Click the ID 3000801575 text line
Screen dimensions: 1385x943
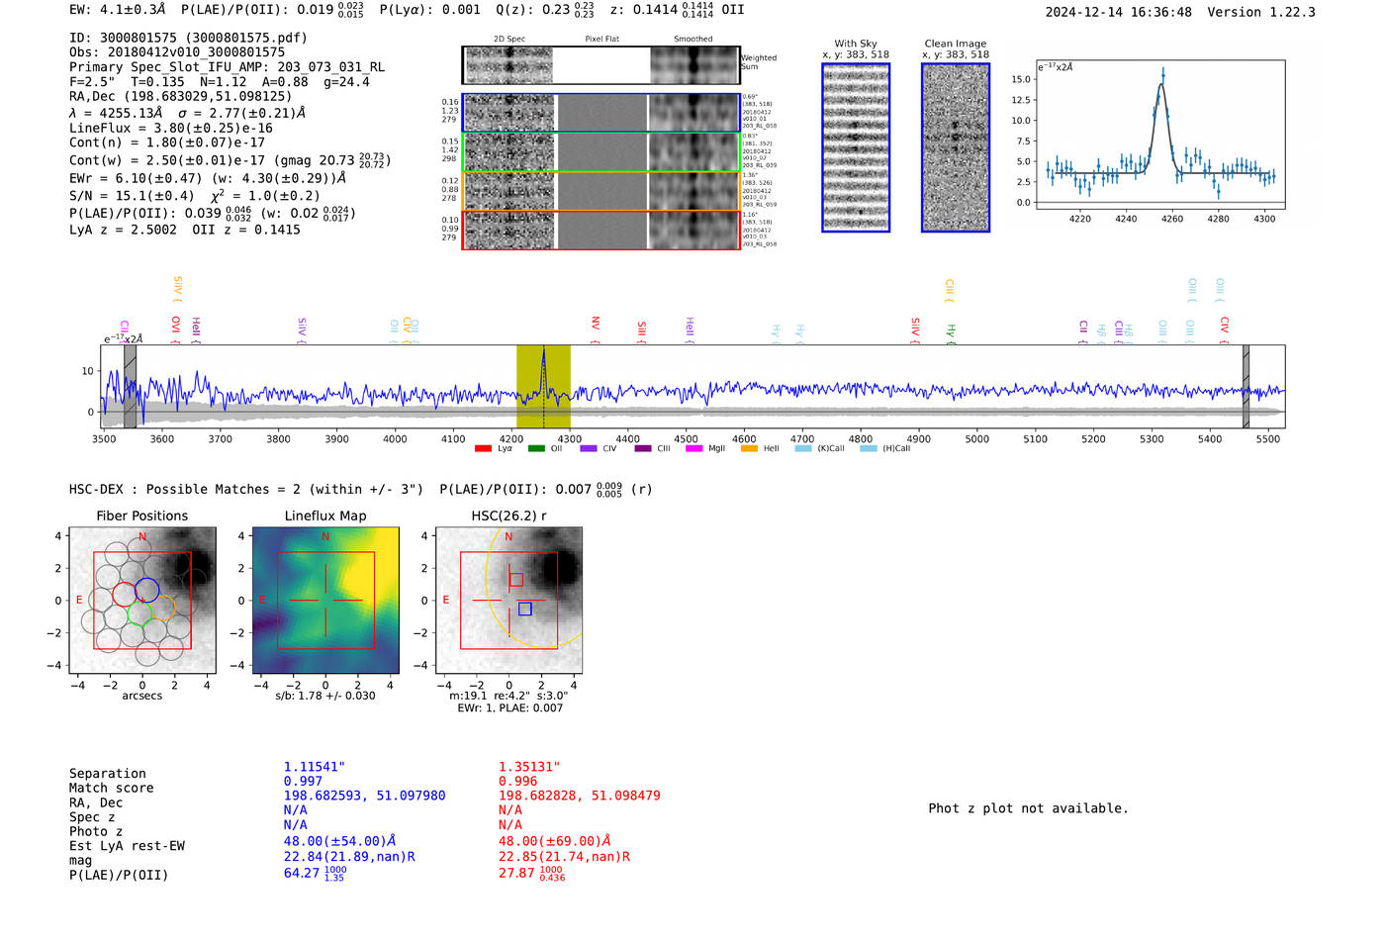(188, 38)
